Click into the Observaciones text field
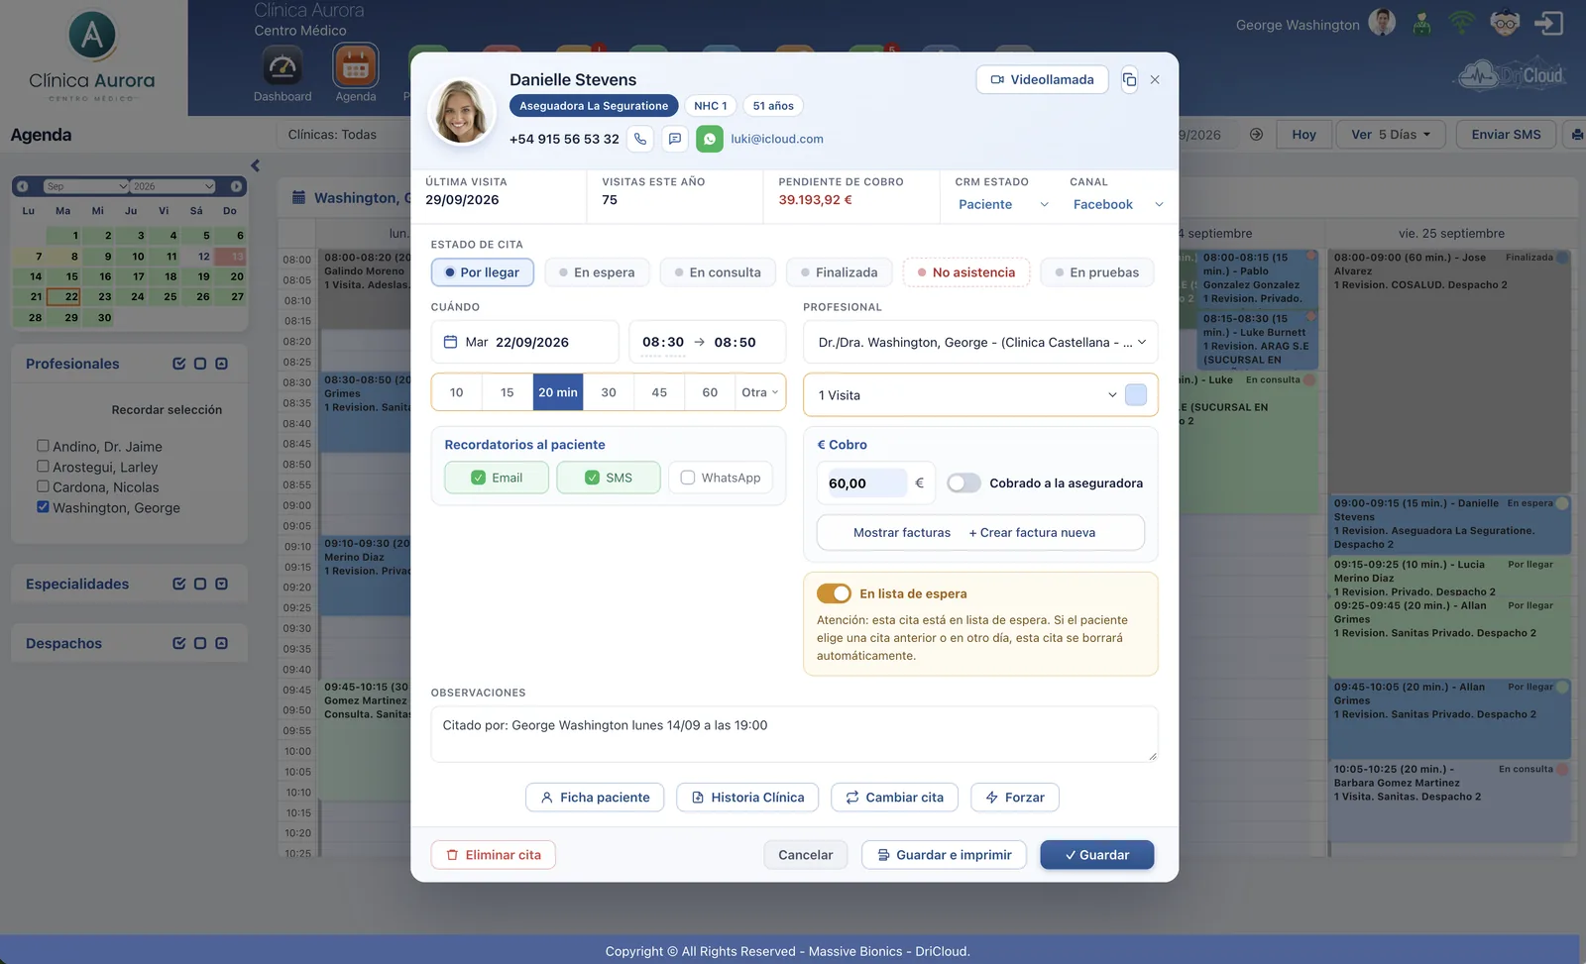 794,734
